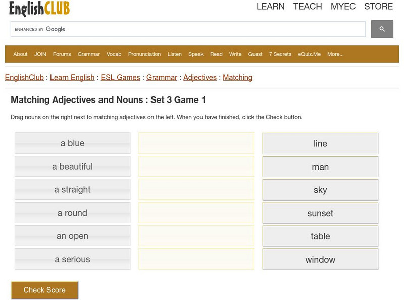This screenshot has height=300, width=404.
Task: Select the 'sunset' noun tile
Action: coord(320,213)
